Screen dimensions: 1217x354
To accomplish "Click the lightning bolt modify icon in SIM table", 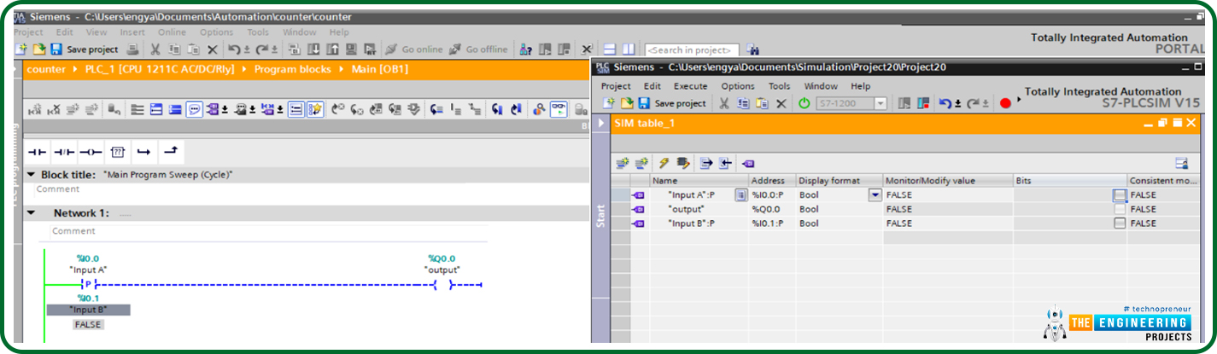I will coord(663,163).
